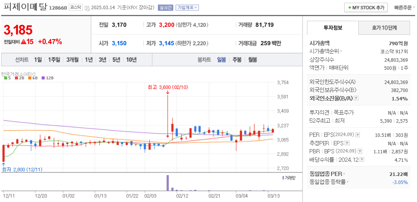Image resolution: width=417 pixels, height=202 pixels.
Task: Click the +0.47% change rate
Action: click(50, 42)
